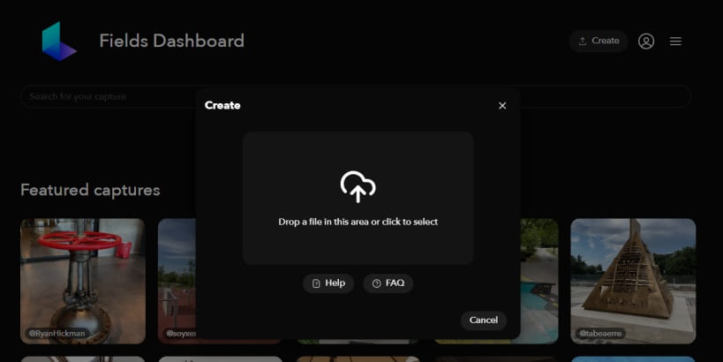The height and width of the screenshot is (362, 723).
Task: Open the FAQ button
Action: [x=388, y=283]
